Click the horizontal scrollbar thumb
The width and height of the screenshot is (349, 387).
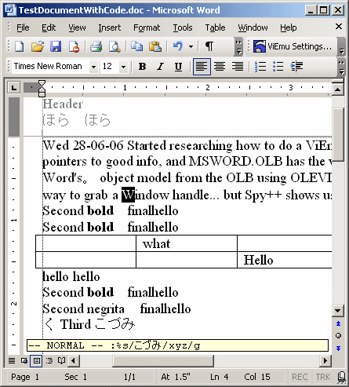[163, 361]
